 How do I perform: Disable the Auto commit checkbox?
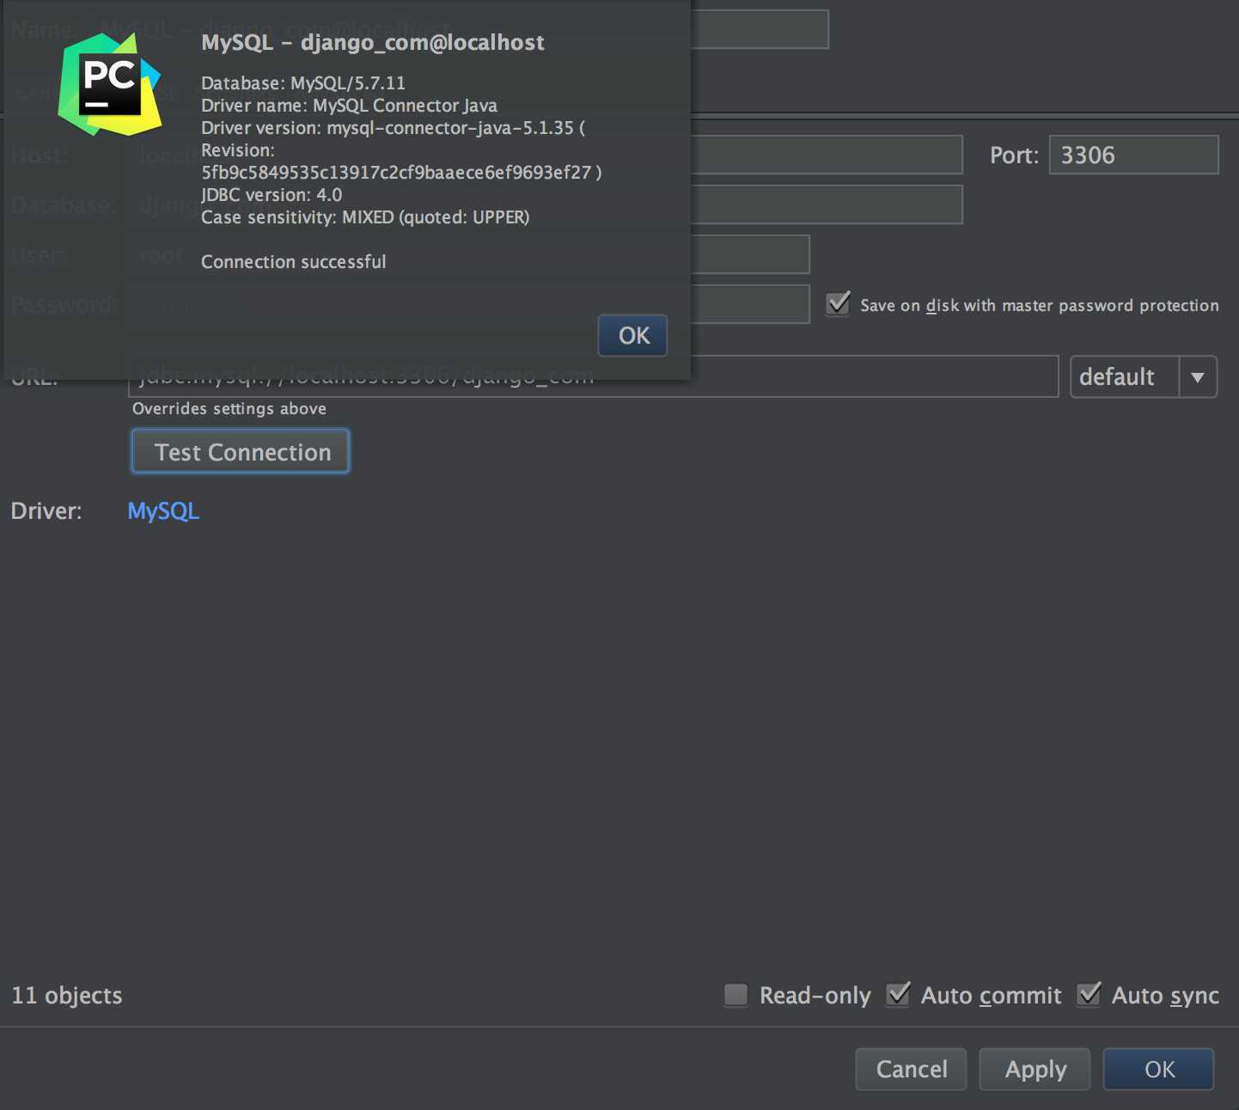(898, 995)
